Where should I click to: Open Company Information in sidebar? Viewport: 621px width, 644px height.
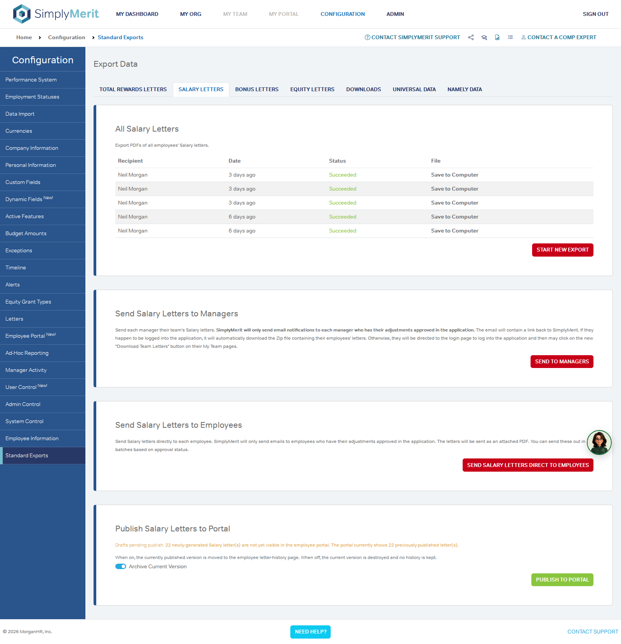(x=43, y=148)
